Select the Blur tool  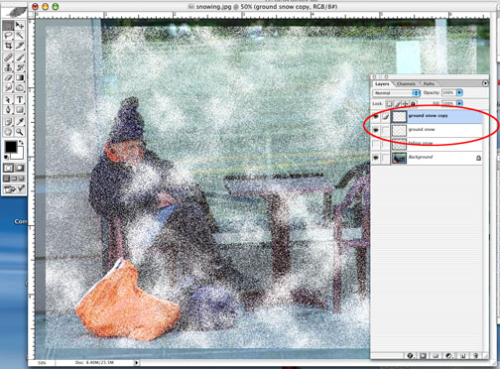8,88
